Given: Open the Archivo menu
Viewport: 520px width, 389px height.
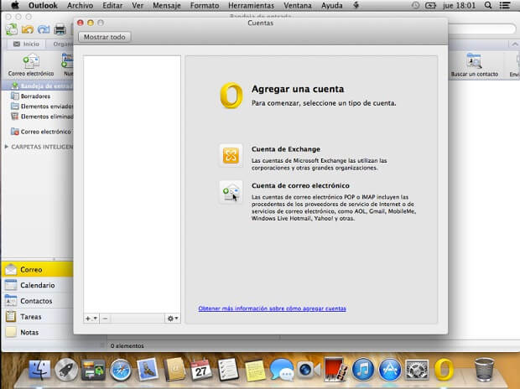Looking at the screenshot, I should 80,6.
